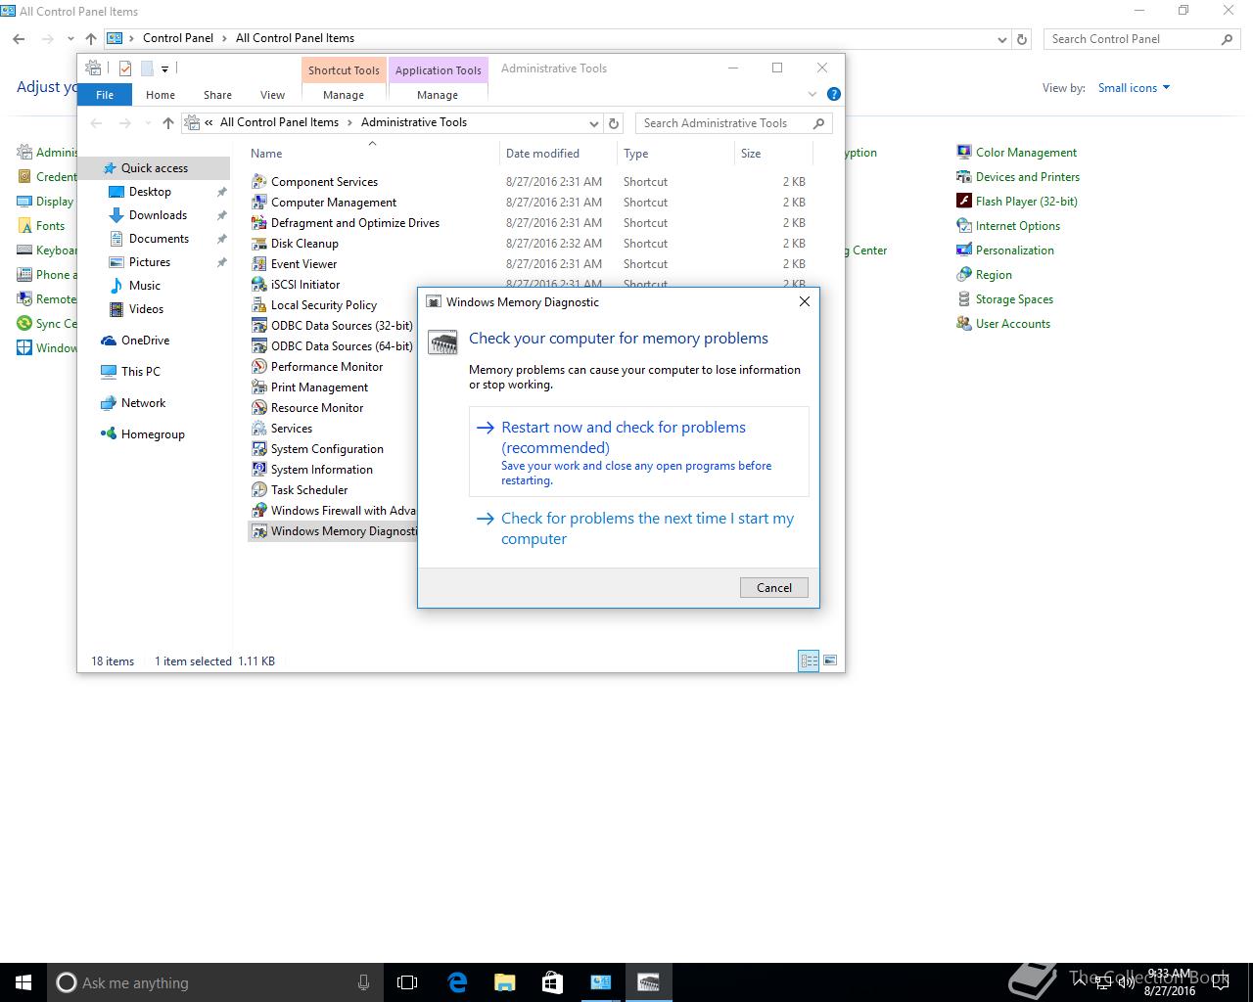Click Task View button on taskbar
The image size is (1253, 1002).
point(407,982)
